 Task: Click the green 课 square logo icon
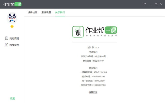point(78,32)
